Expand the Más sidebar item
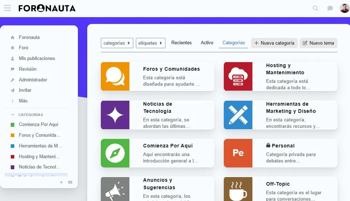 tap(23, 101)
